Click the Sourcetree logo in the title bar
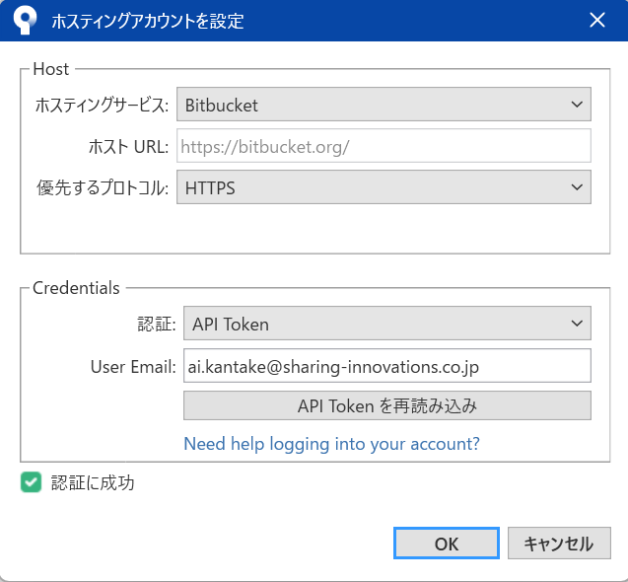The width and height of the screenshot is (628, 582). [26, 20]
